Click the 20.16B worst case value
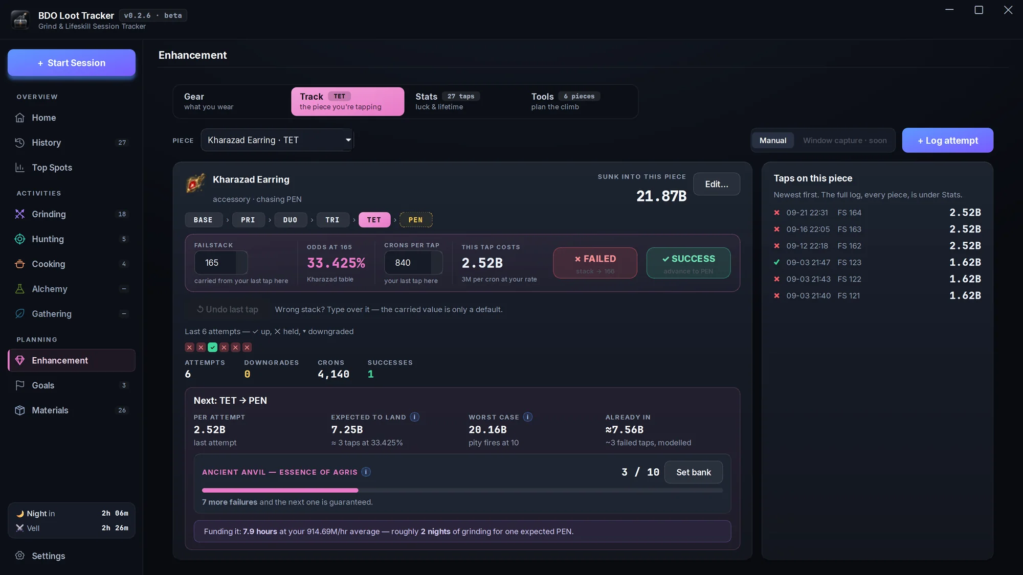 click(487, 430)
